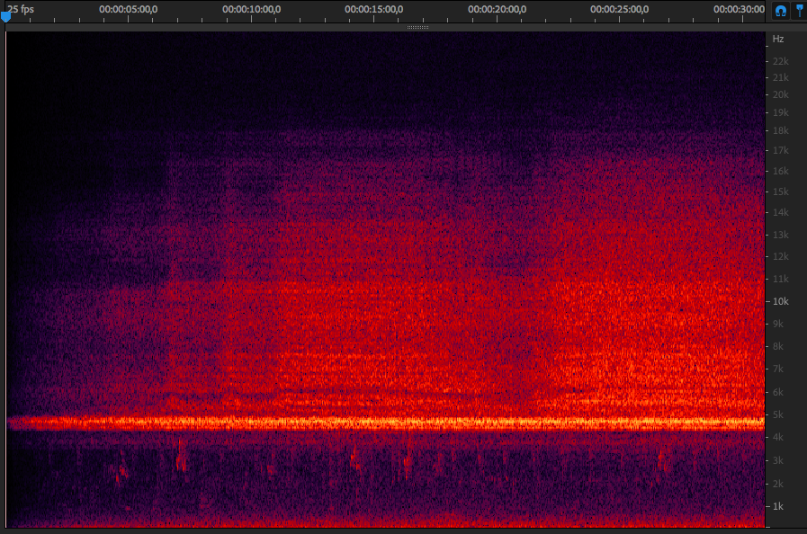Click the 15k mark on the frequency ruler
Screen dimensions: 807x534
(x=780, y=191)
